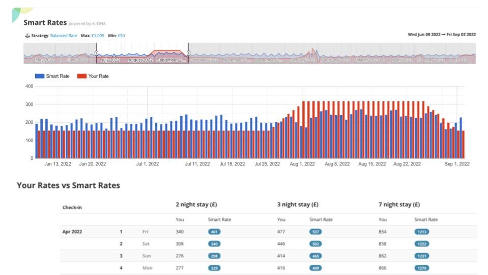The width and height of the screenshot is (488, 275).
Task: Toggle the Smart Rate series legend label
Action: click(x=58, y=76)
